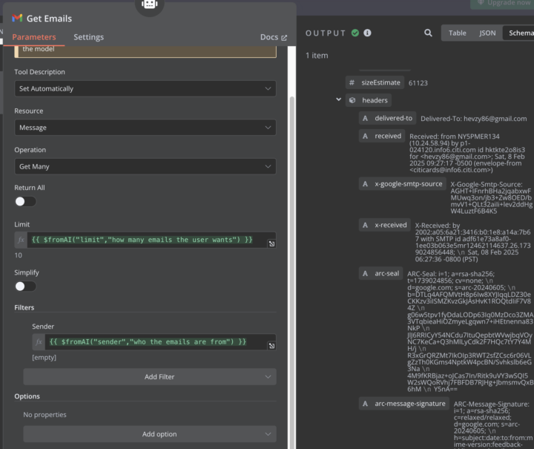Turn on the Simplify toggle
This screenshot has width=534, height=449.
(x=25, y=286)
